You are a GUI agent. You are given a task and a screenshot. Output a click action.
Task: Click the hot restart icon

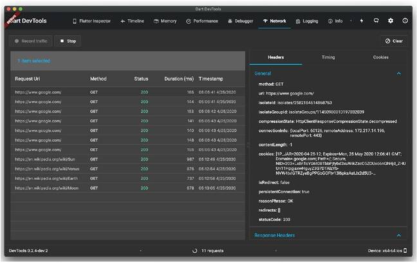tap(376, 21)
